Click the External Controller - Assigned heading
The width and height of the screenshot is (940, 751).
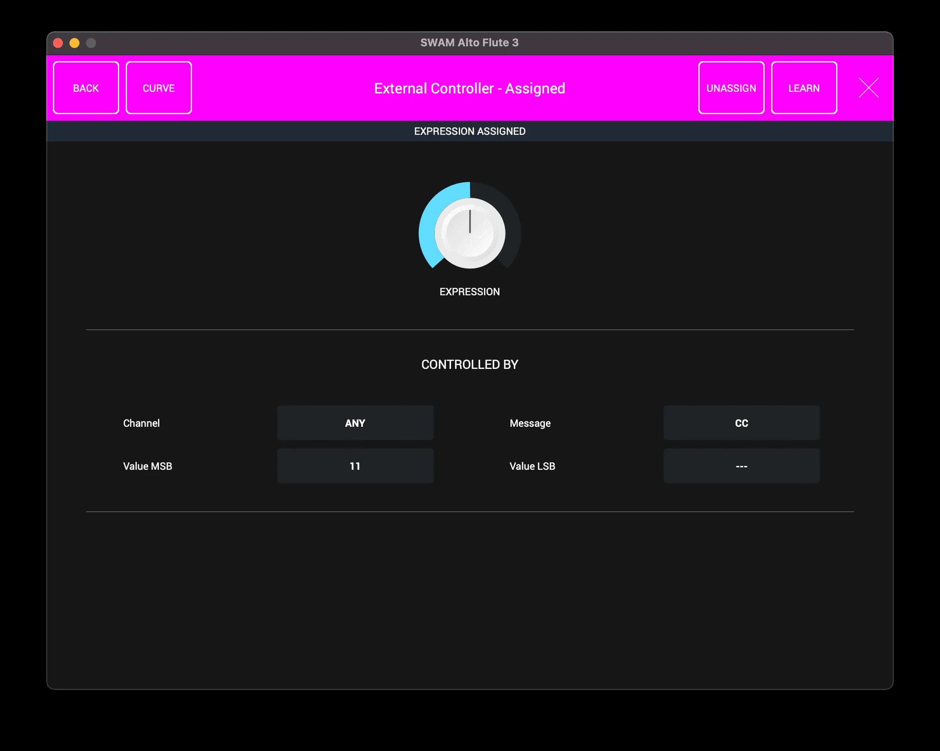pyautogui.click(x=470, y=88)
